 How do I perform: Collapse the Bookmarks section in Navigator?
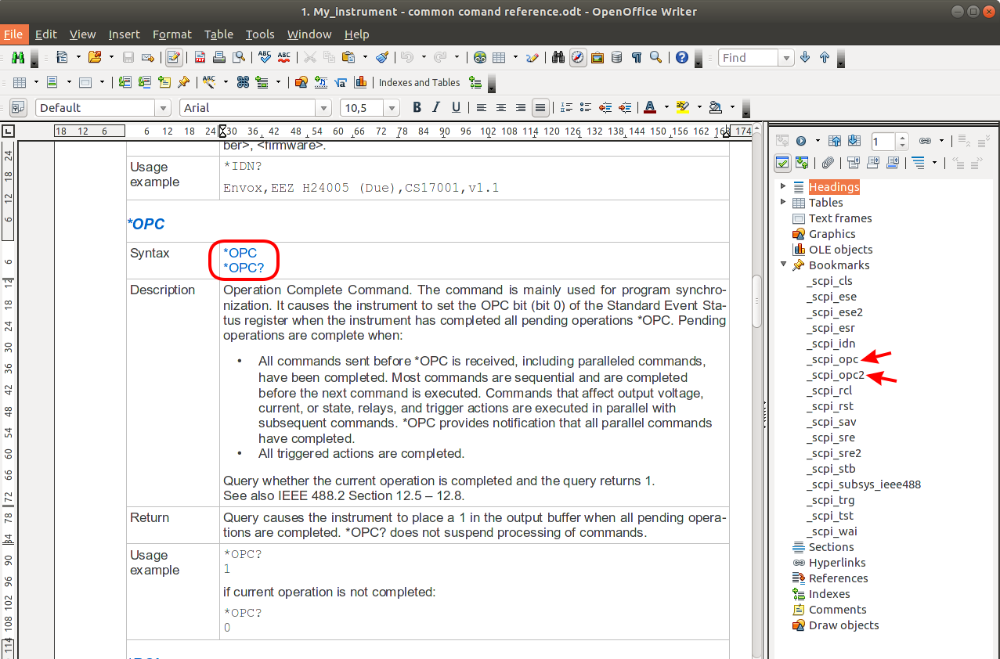click(x=783, y=265)
